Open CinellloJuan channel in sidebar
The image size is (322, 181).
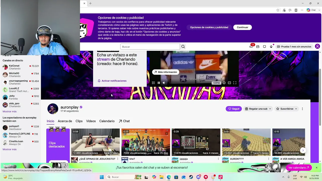pyautogui.click(x=21, y=143)
